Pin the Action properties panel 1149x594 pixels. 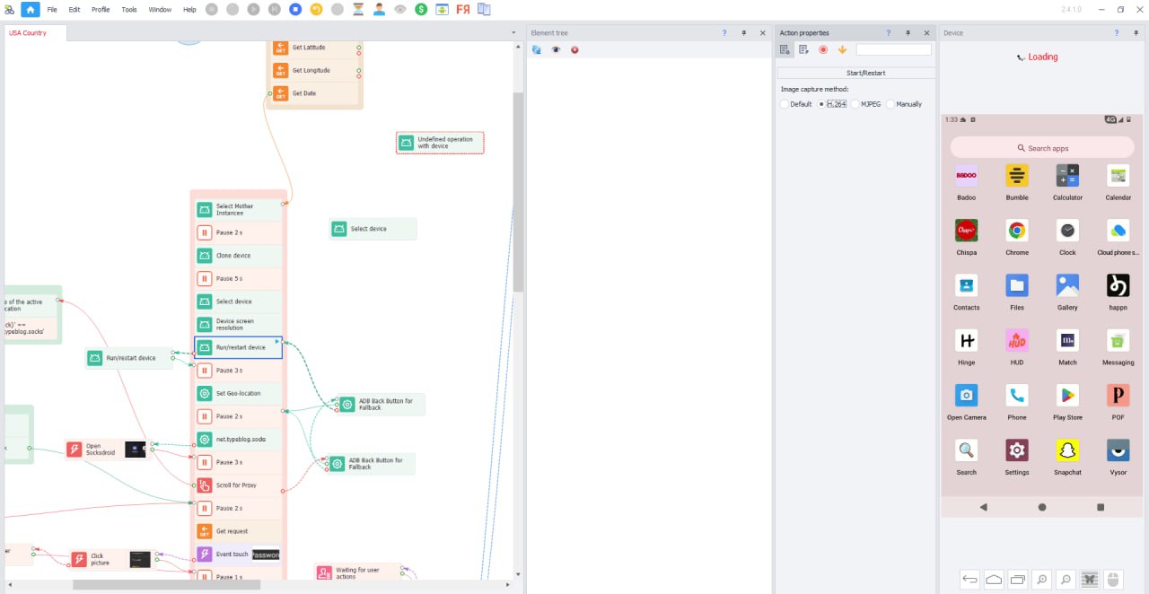(908, 33)
